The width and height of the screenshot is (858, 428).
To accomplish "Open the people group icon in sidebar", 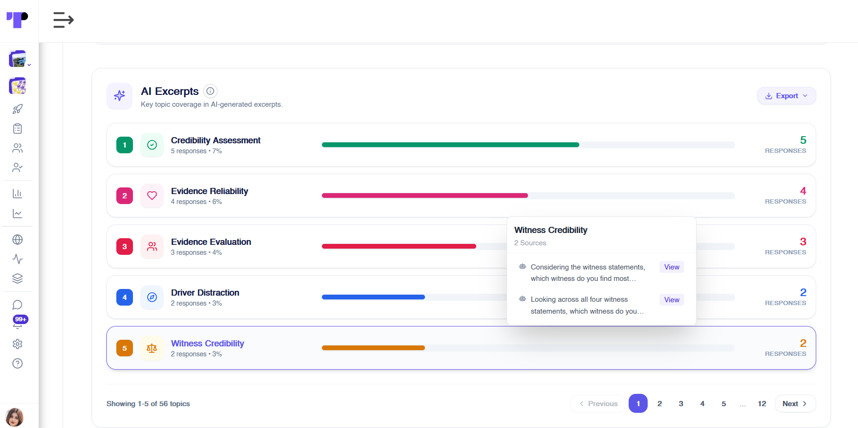I will tap(18, 148).
